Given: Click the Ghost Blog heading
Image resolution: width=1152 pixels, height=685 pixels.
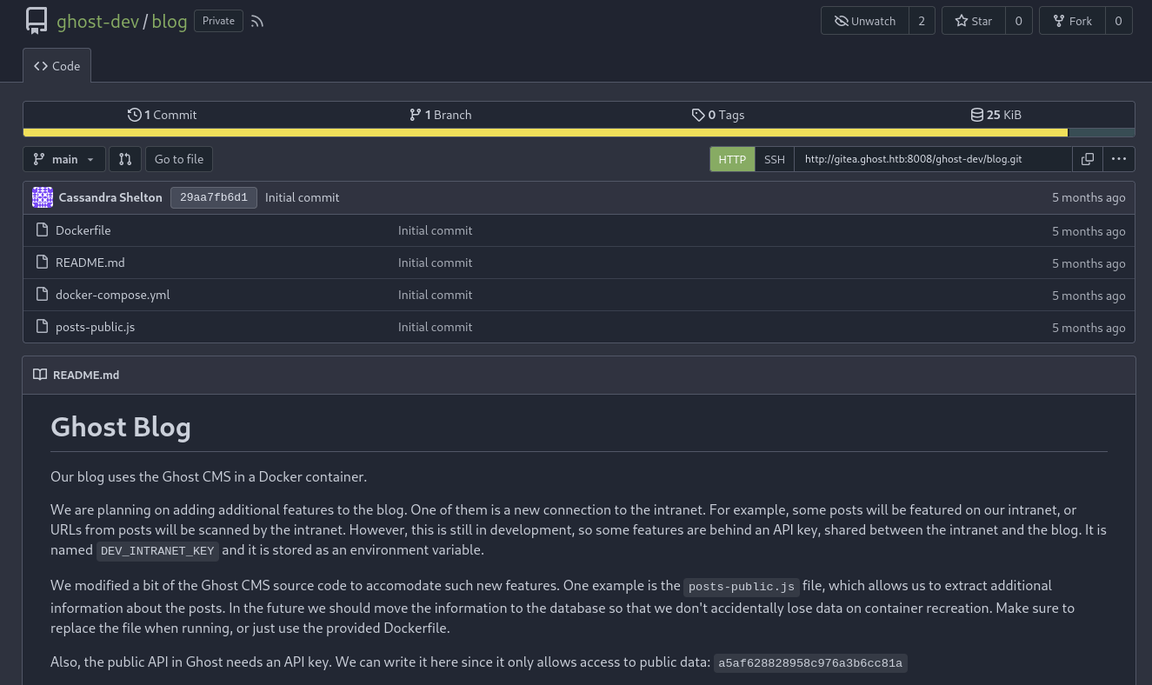Looking at the screenshot, I should point(121,427).
